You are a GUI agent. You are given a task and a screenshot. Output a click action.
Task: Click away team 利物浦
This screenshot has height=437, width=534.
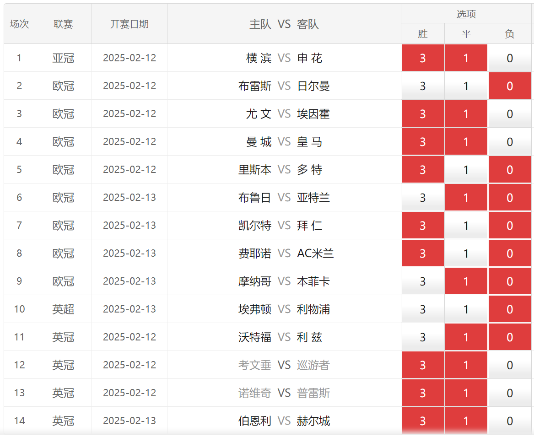click(313, 309)
